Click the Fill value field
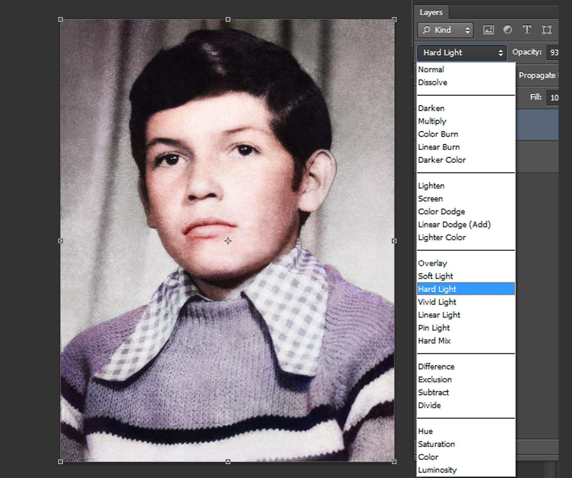Screen dimensions: 572x478 point(553,98)
